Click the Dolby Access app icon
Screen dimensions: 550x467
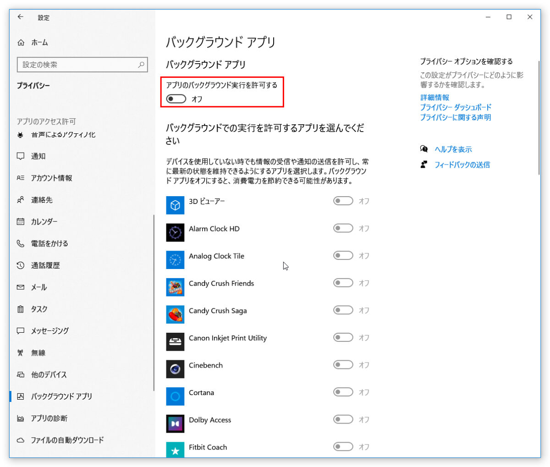coord(175,424)
